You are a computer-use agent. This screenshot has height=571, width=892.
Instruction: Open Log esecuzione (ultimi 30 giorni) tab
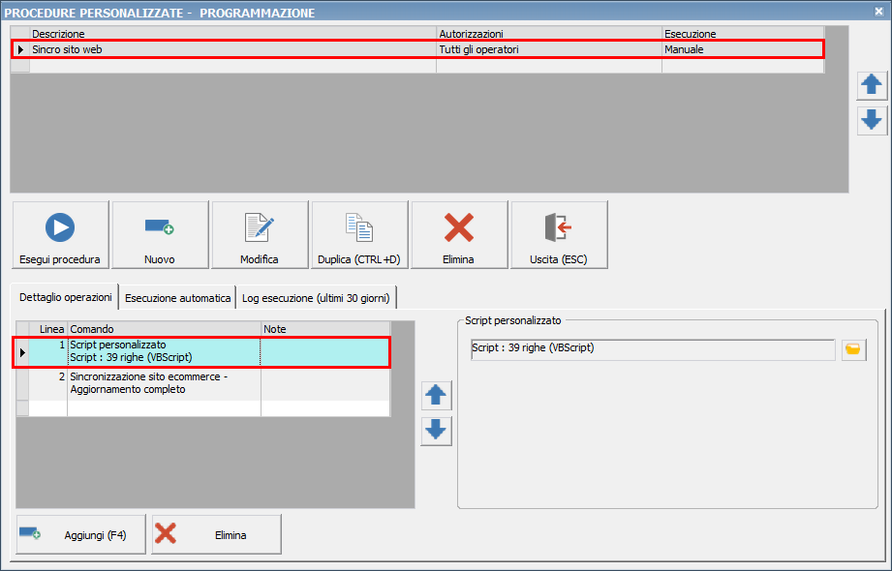tap(317, 298)
